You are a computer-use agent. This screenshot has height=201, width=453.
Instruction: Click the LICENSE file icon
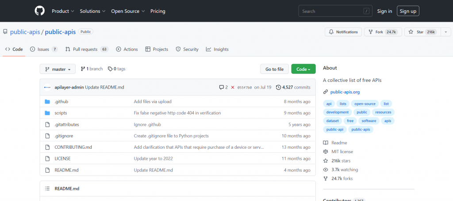47,158
